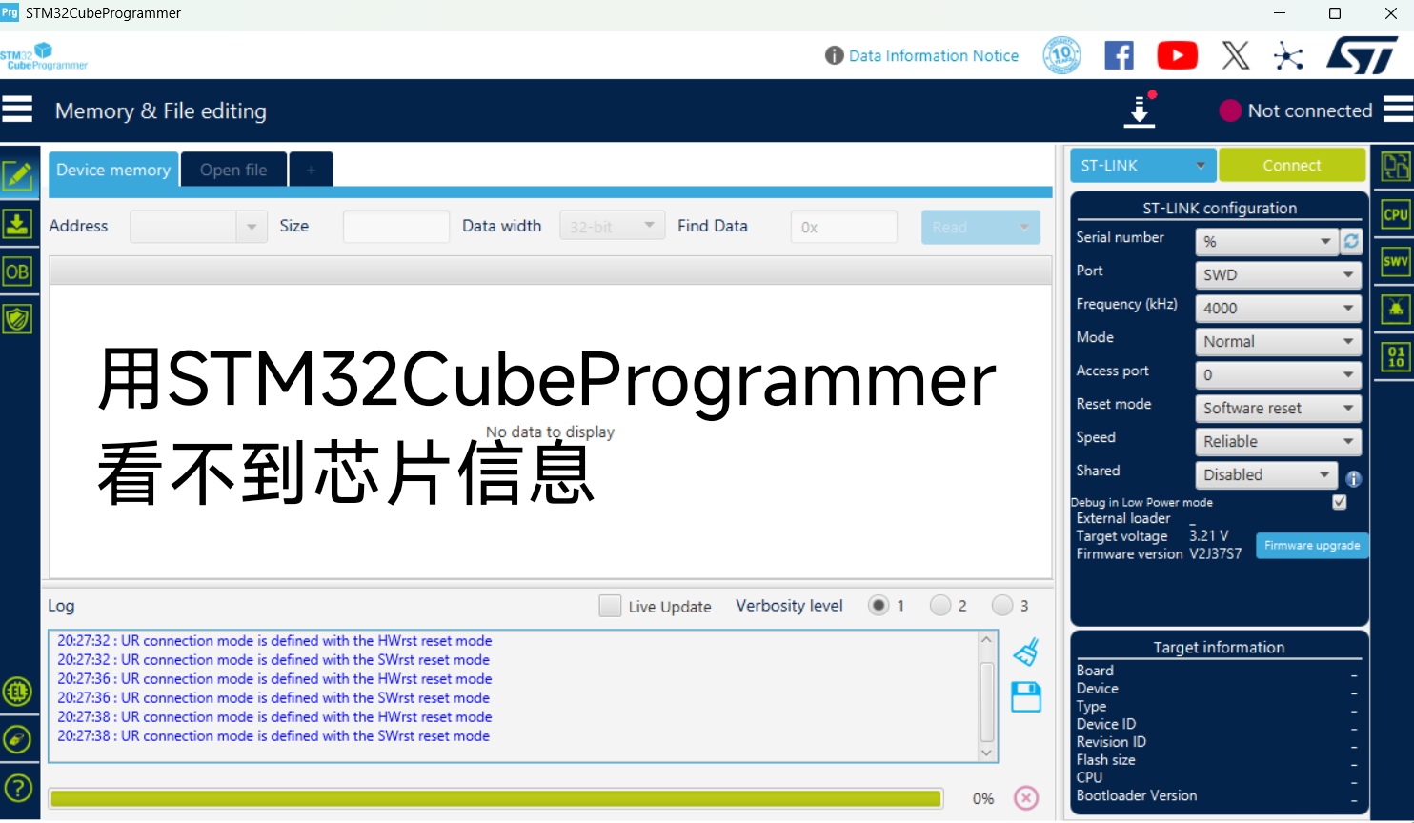Click the 10 years anniversary badge

1061,56
